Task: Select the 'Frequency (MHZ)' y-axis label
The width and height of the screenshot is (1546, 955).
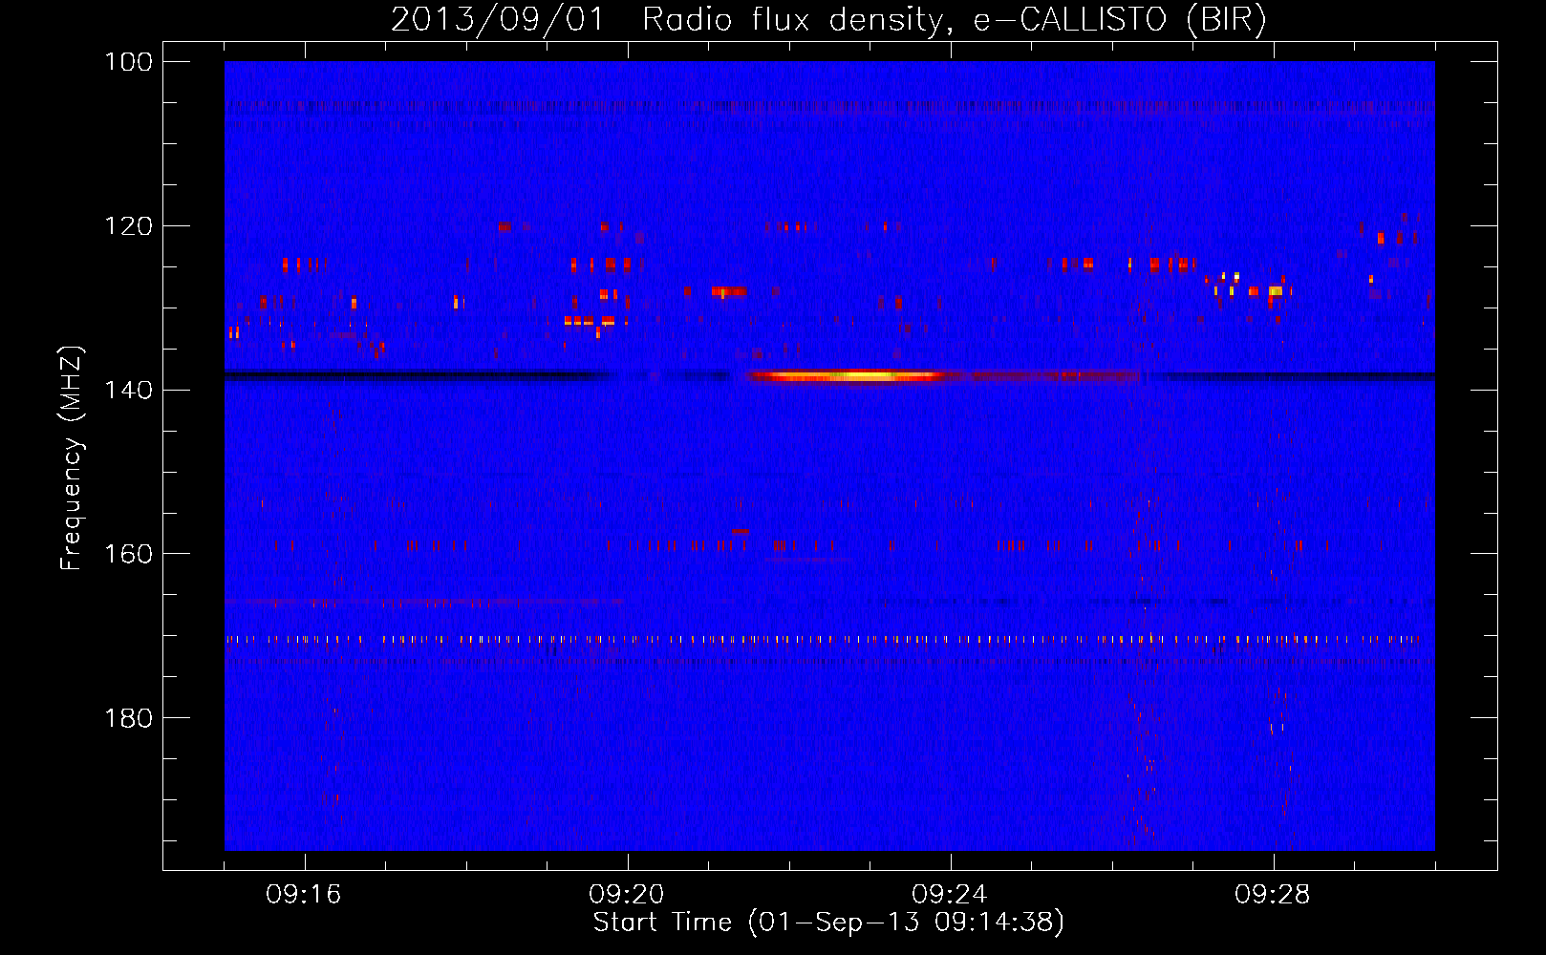Action: [x=72, y=458]
